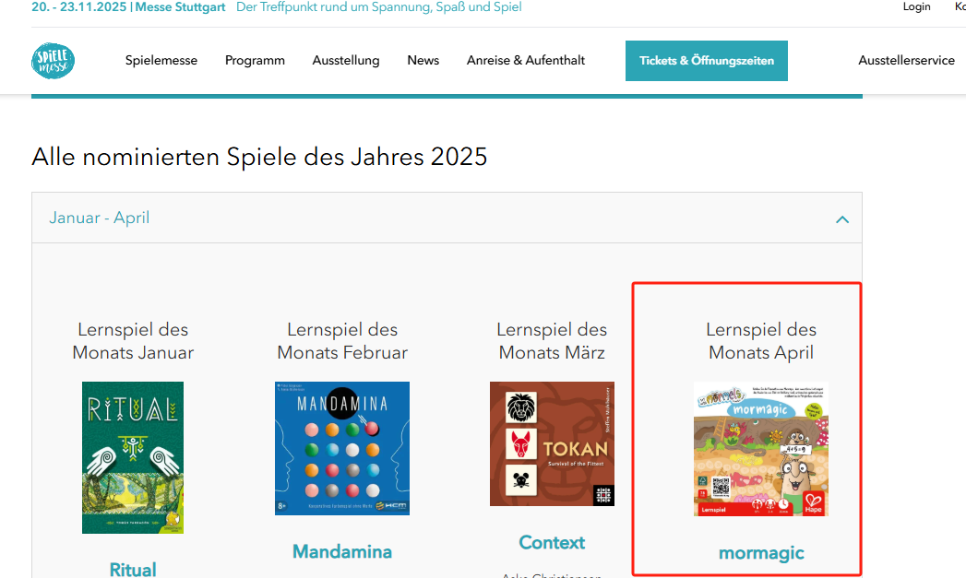
Task: Open the Ritual game box image
Action: click(133, 457)
